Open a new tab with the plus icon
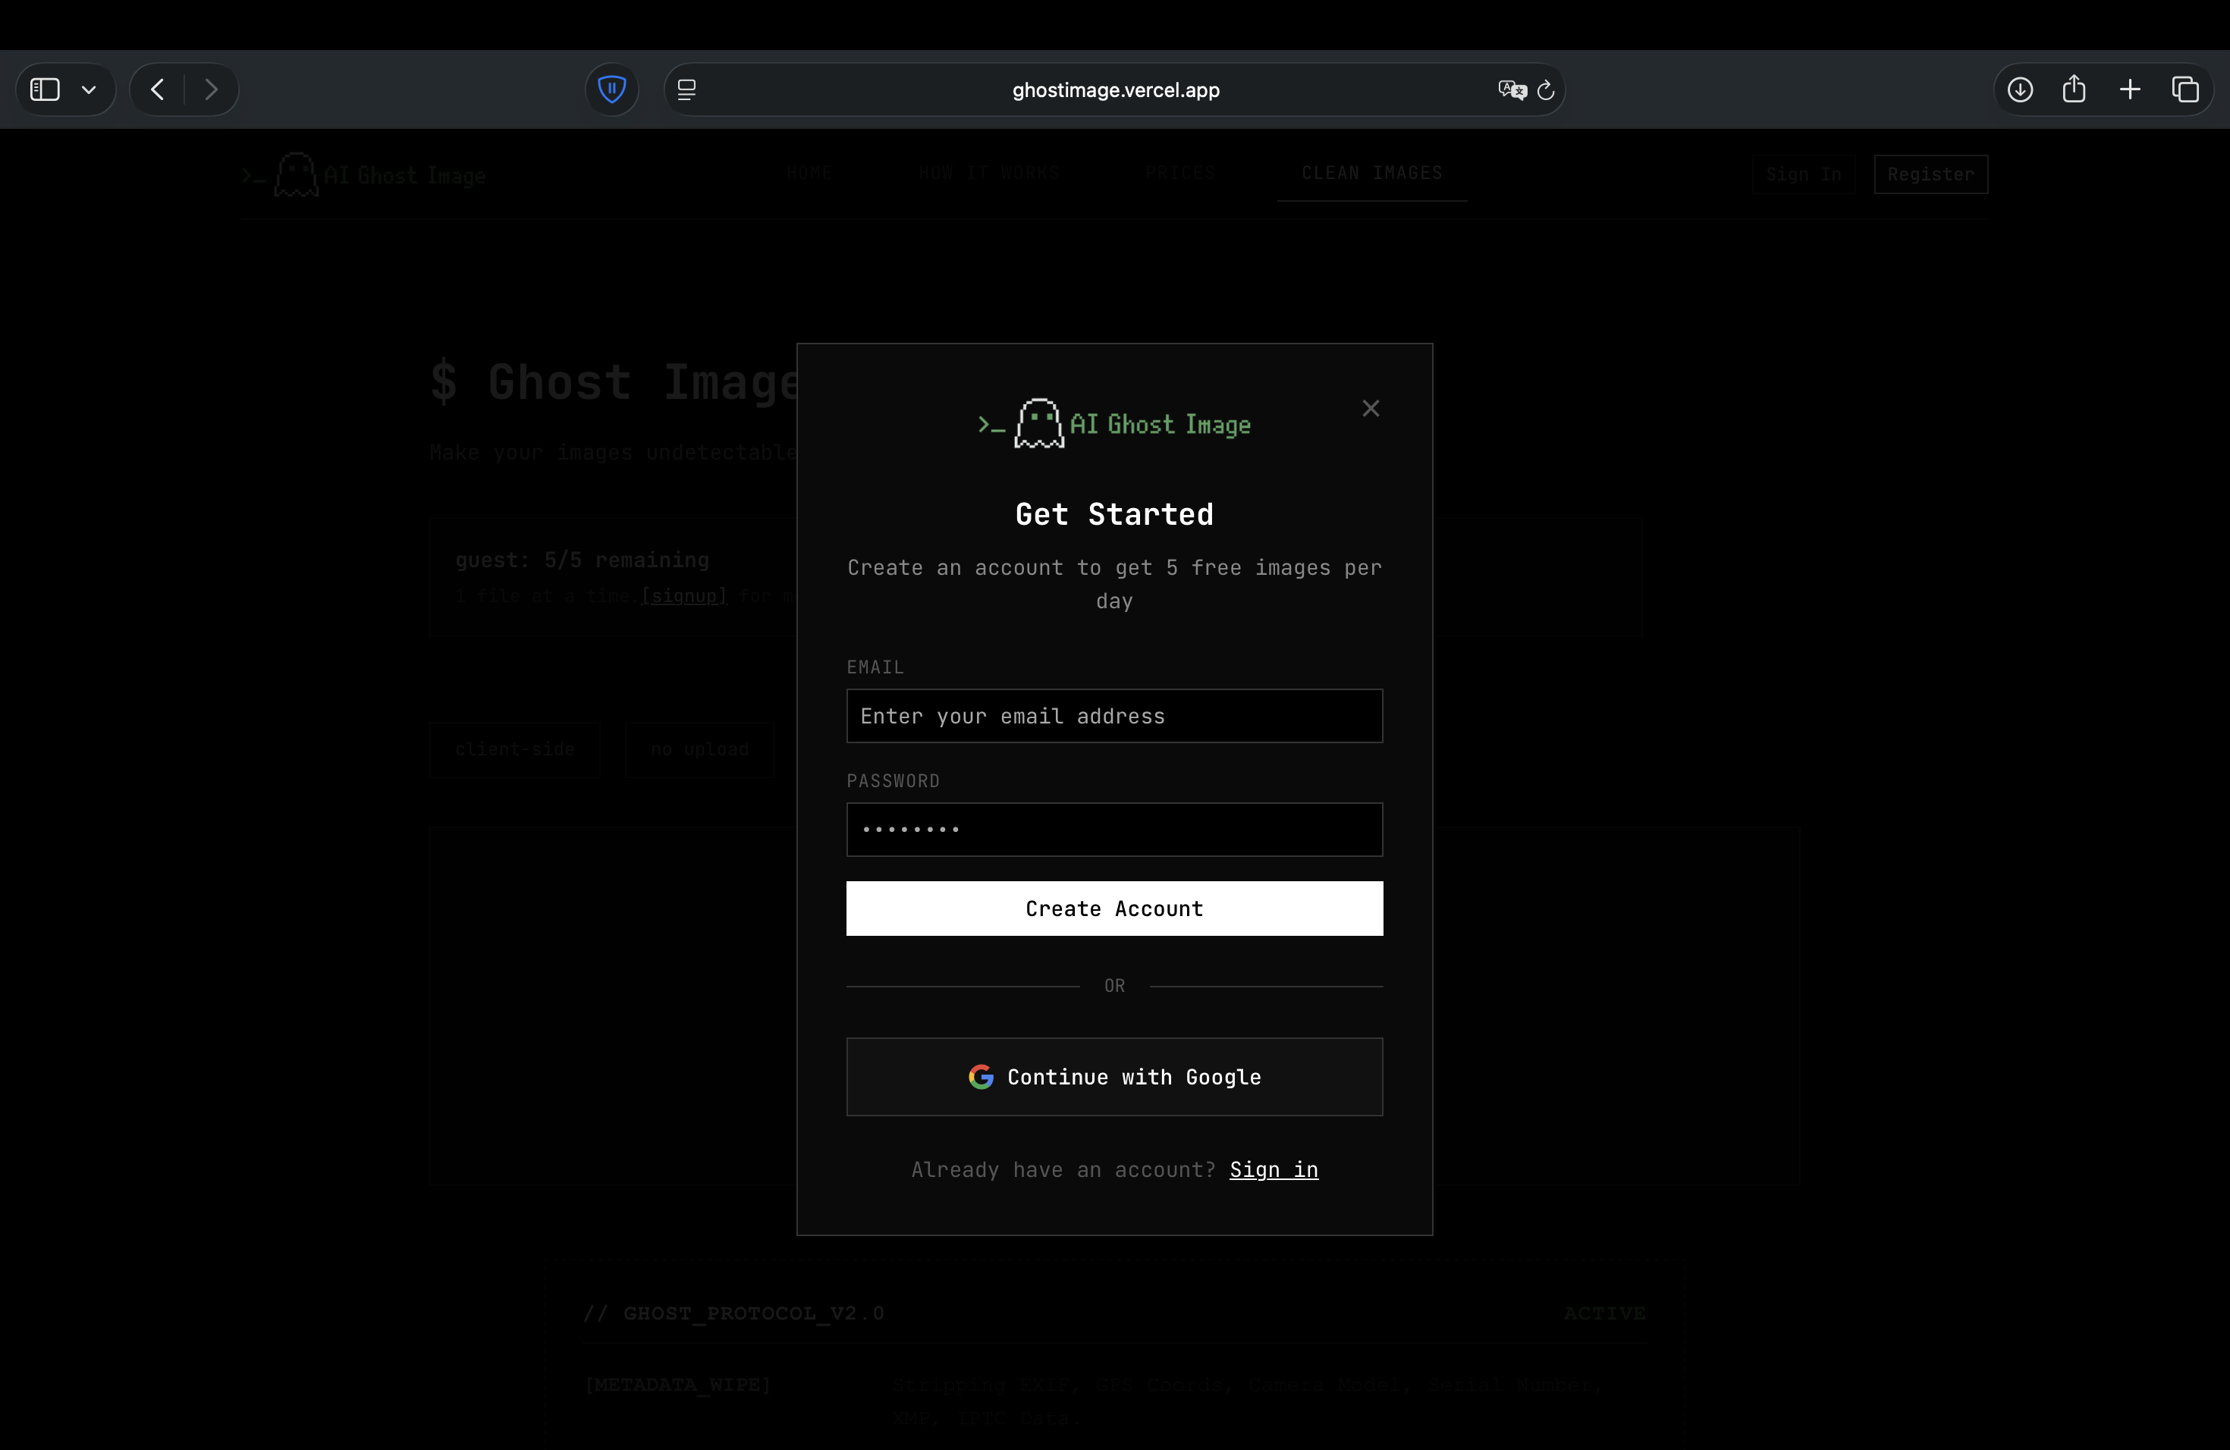 (x=2129, y=89)
